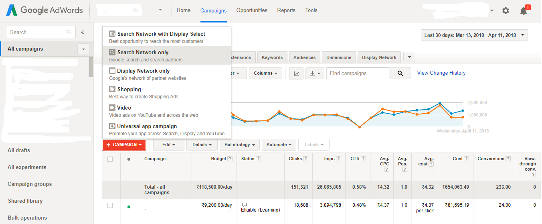Open the date range dropdown
Image resolution: width=542 pixels, height=224 pixels.
[474, 35]
